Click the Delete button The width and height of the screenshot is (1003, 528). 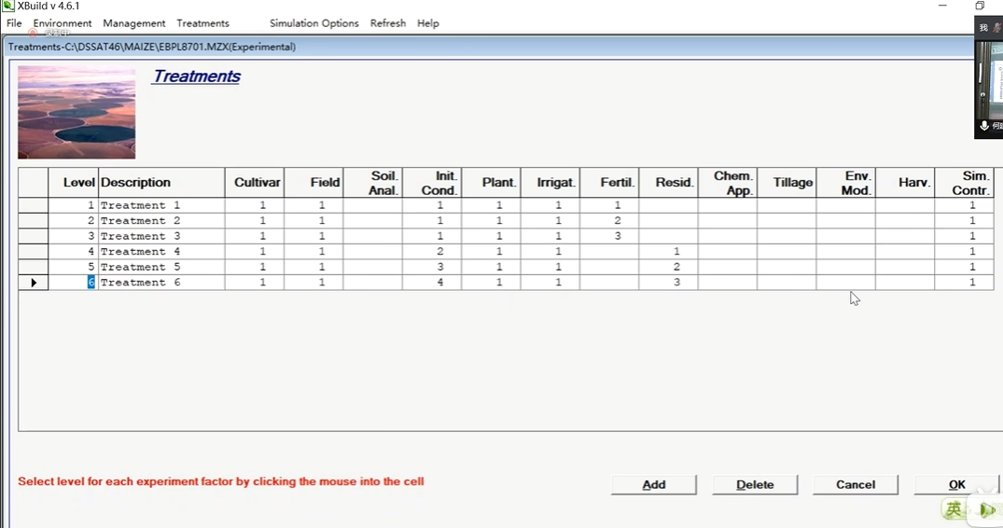tap(755, 484)
